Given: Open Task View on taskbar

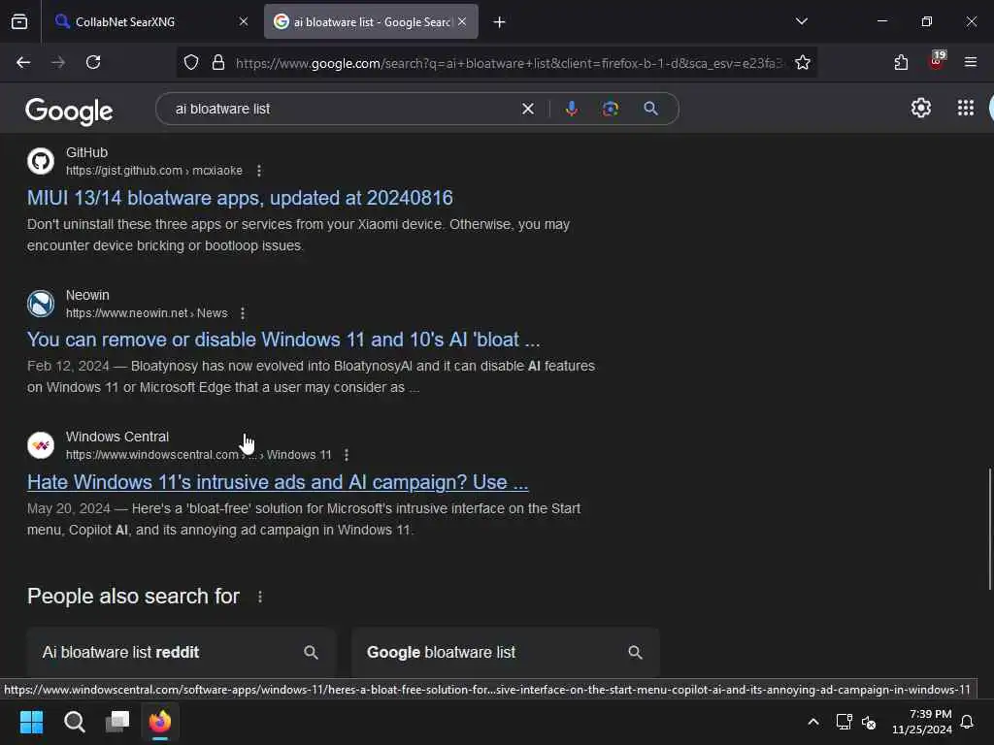Looking at the screenshot, I should 117,722.
